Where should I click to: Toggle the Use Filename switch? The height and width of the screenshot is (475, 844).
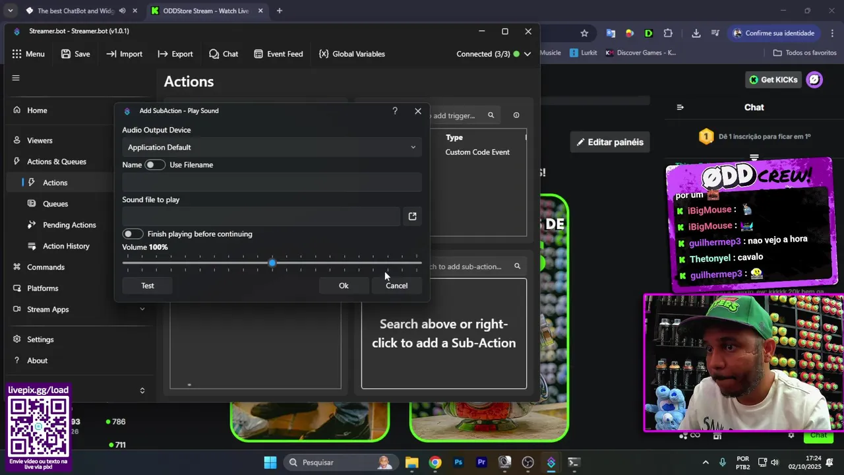[155, 165]
